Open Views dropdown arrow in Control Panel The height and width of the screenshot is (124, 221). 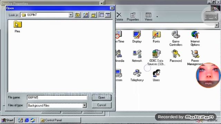tap(157, 17)
